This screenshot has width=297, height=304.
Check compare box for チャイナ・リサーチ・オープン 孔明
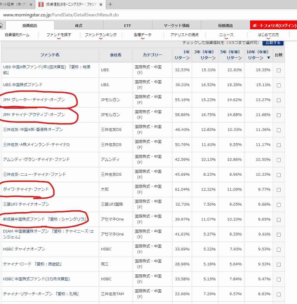coord(279,294)
